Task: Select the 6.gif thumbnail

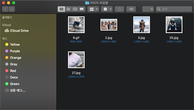Action: point(76,25)
